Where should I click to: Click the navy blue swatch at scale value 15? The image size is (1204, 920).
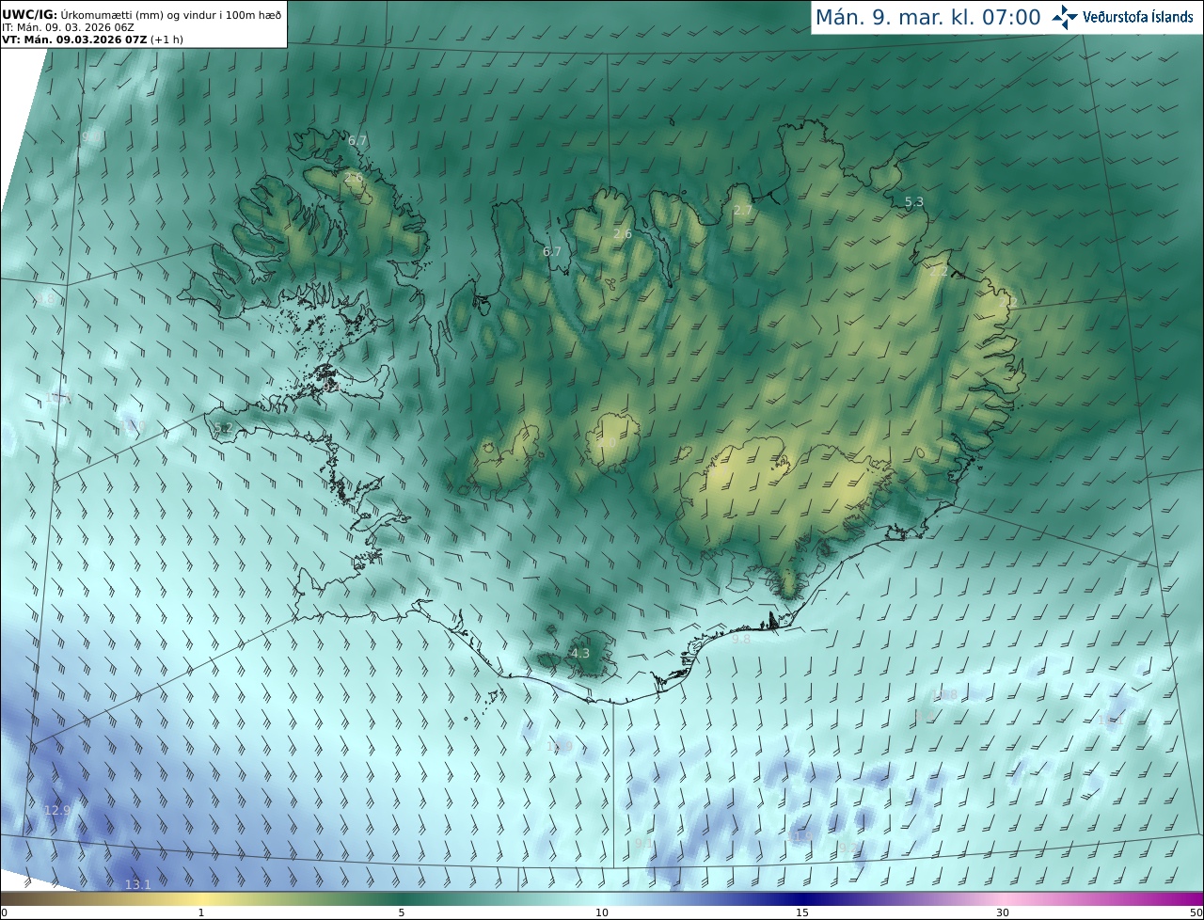802,898
